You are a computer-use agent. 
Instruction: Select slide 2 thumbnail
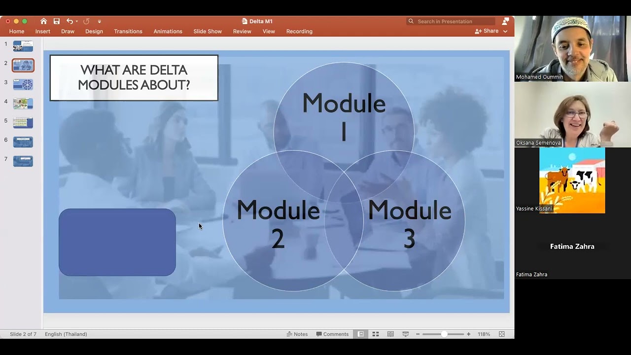pos(23,66)
